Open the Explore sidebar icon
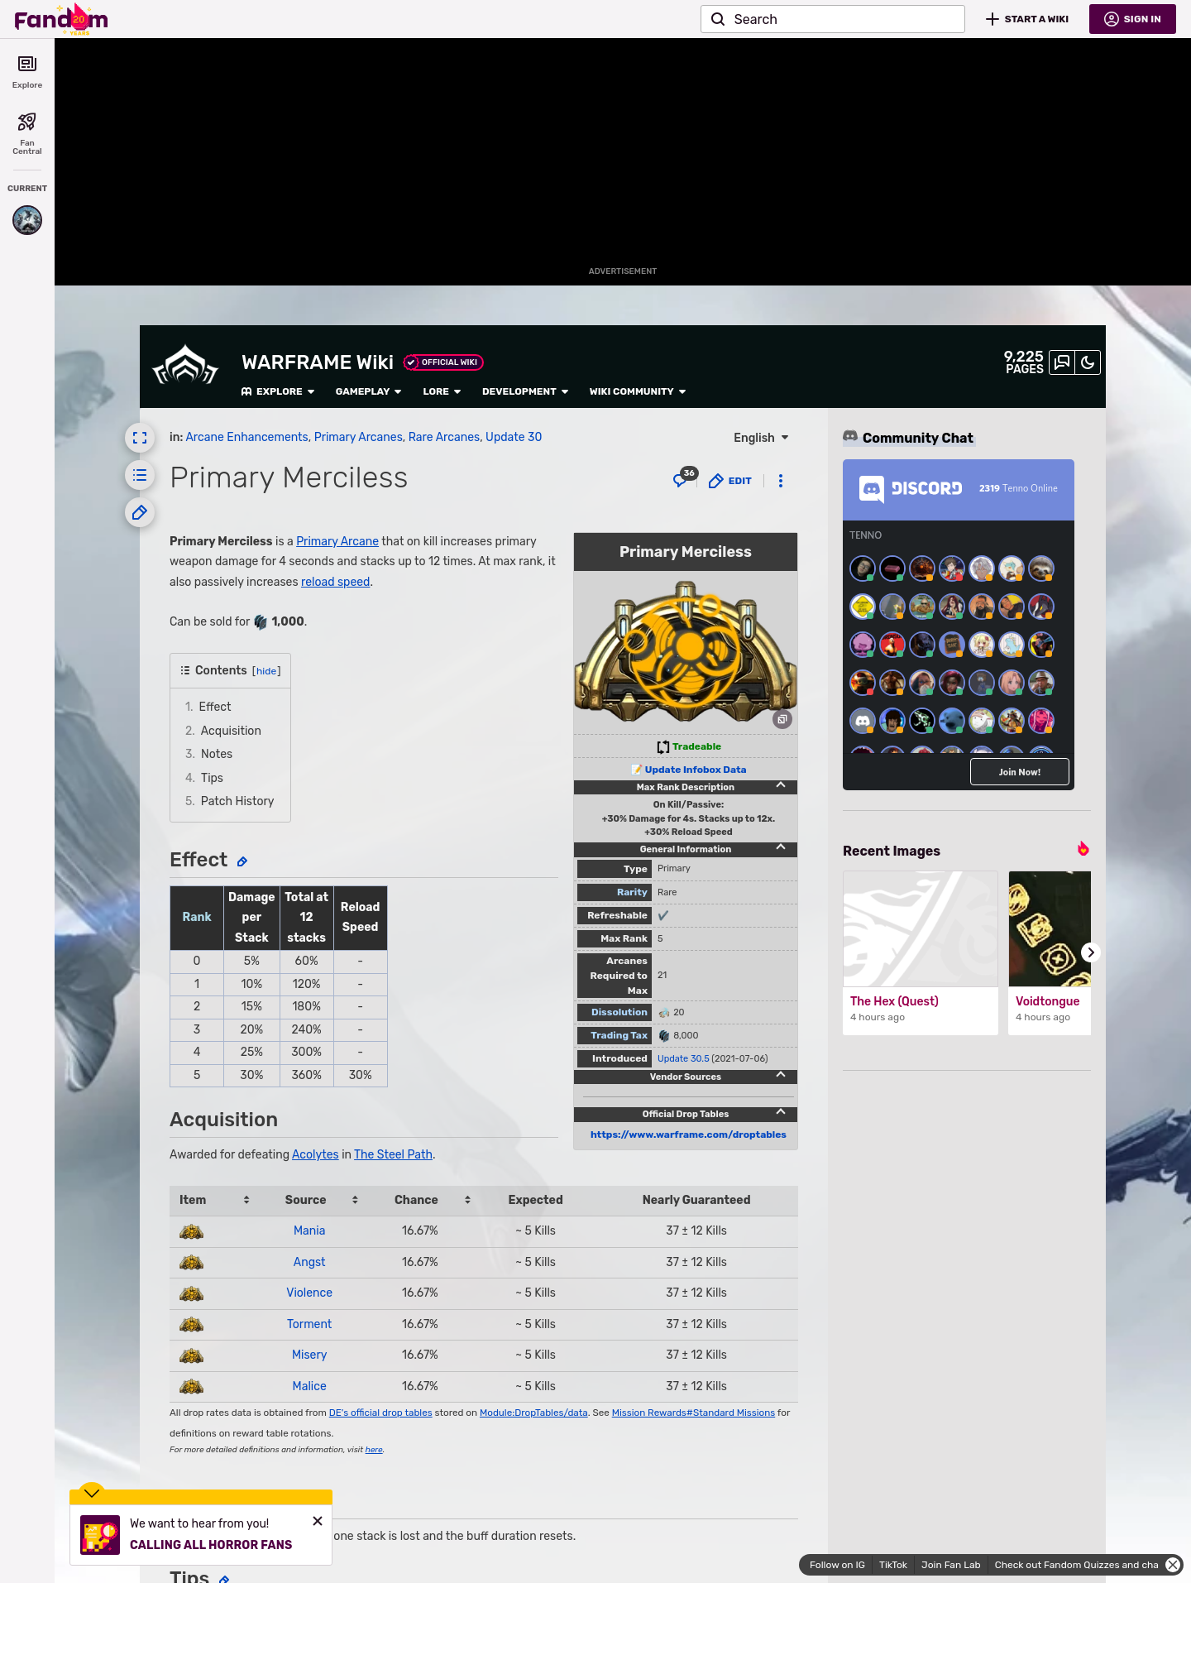 coord(27,72)
